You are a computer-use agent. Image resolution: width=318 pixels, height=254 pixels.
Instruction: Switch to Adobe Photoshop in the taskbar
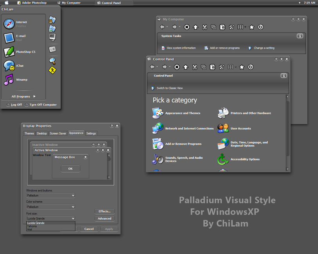tap(32, 3)
